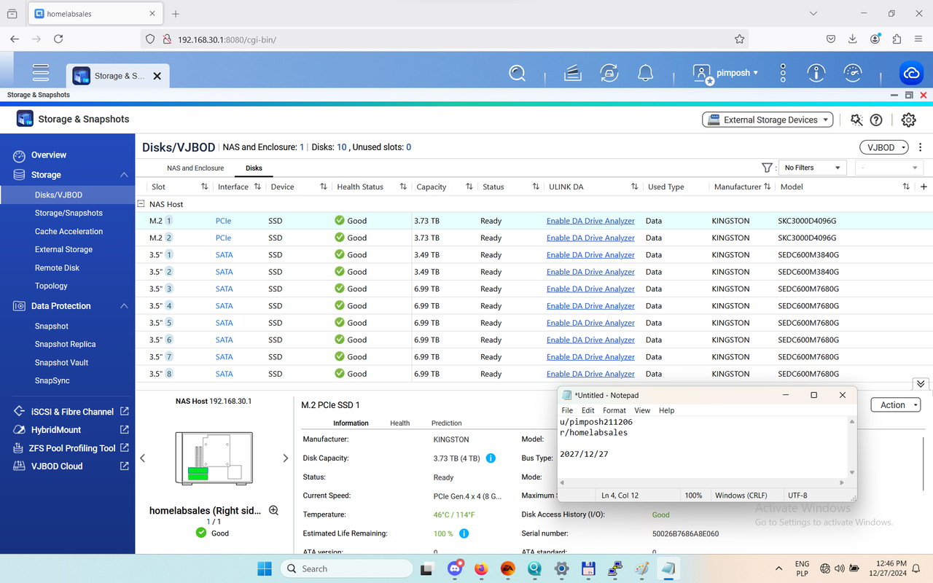Open the notifications bell icon

coord(645,73)
